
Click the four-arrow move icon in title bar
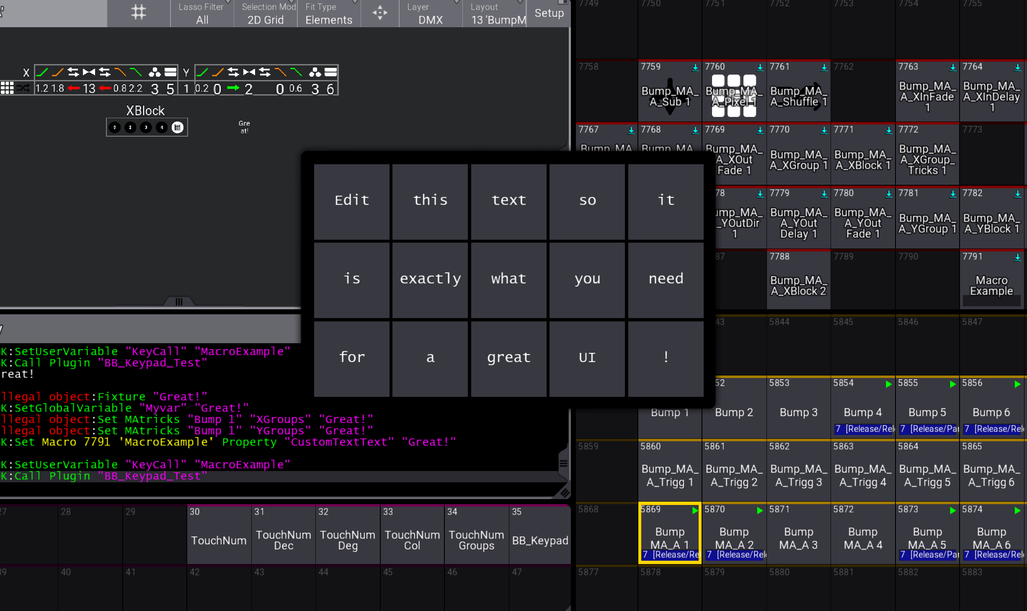tap(379, 13)
